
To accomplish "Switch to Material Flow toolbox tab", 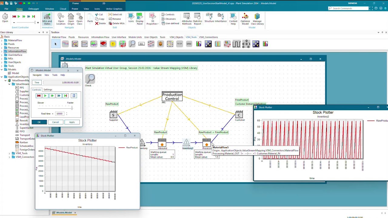I will tap(59, 37).
